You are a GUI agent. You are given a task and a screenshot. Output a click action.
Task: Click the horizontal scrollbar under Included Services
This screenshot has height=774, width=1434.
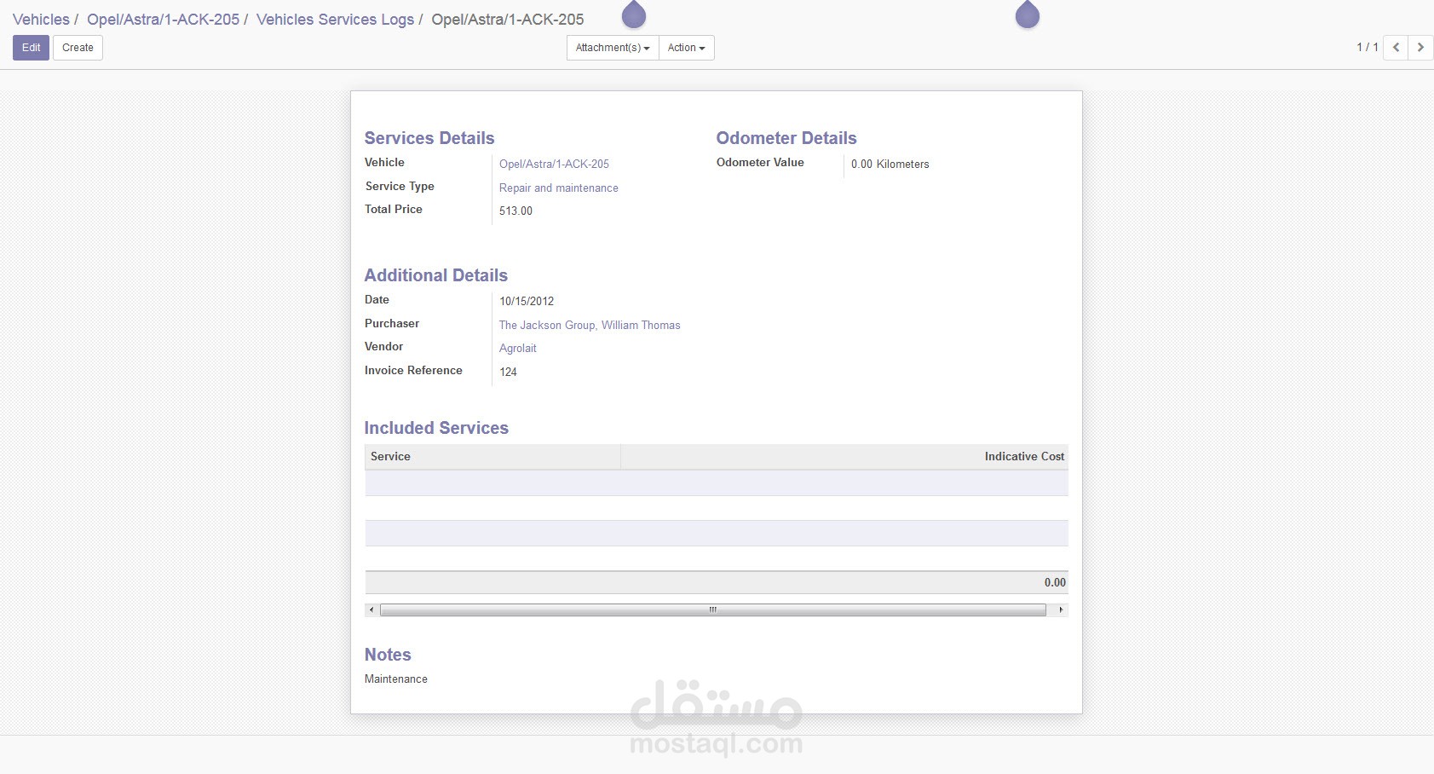(x=713, y=610)
